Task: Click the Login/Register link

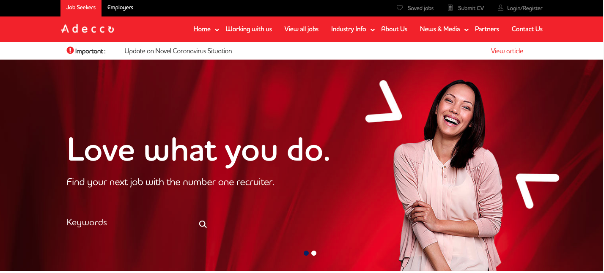Action: 524,8
